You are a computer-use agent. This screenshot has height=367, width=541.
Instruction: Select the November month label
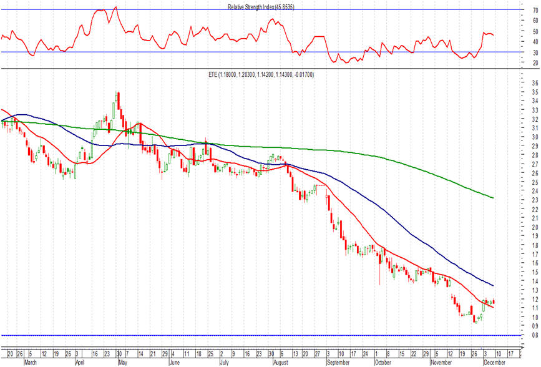(x=441, y=363)
